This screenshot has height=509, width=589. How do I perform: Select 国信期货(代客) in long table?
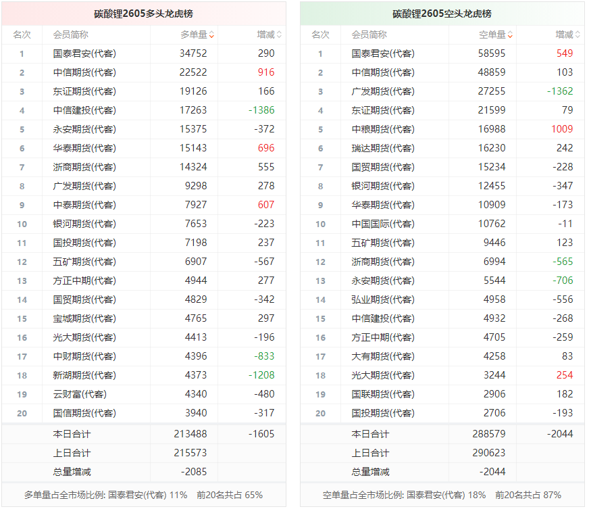(x=84, y=413)
